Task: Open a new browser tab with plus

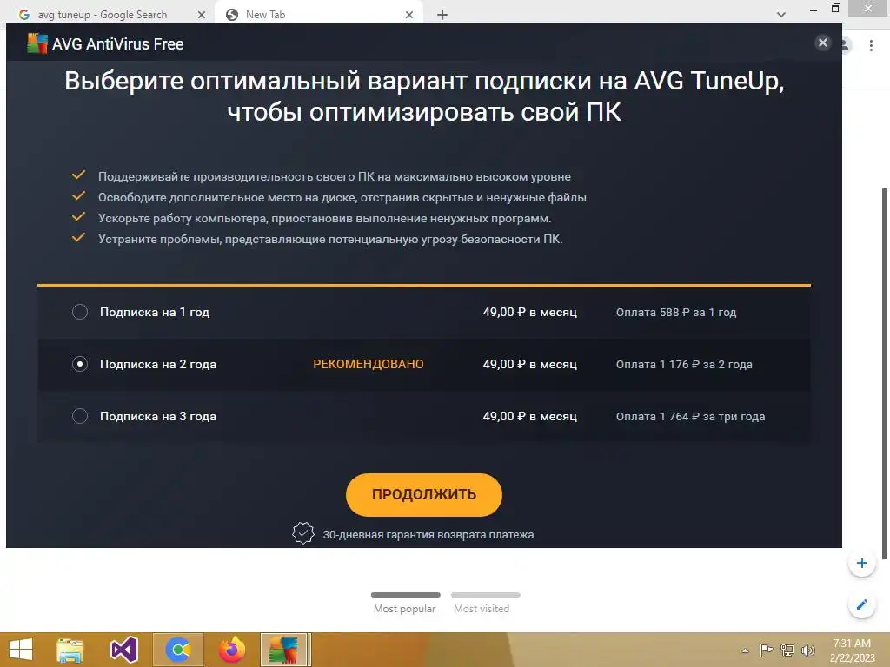Action: pos(442,15)
